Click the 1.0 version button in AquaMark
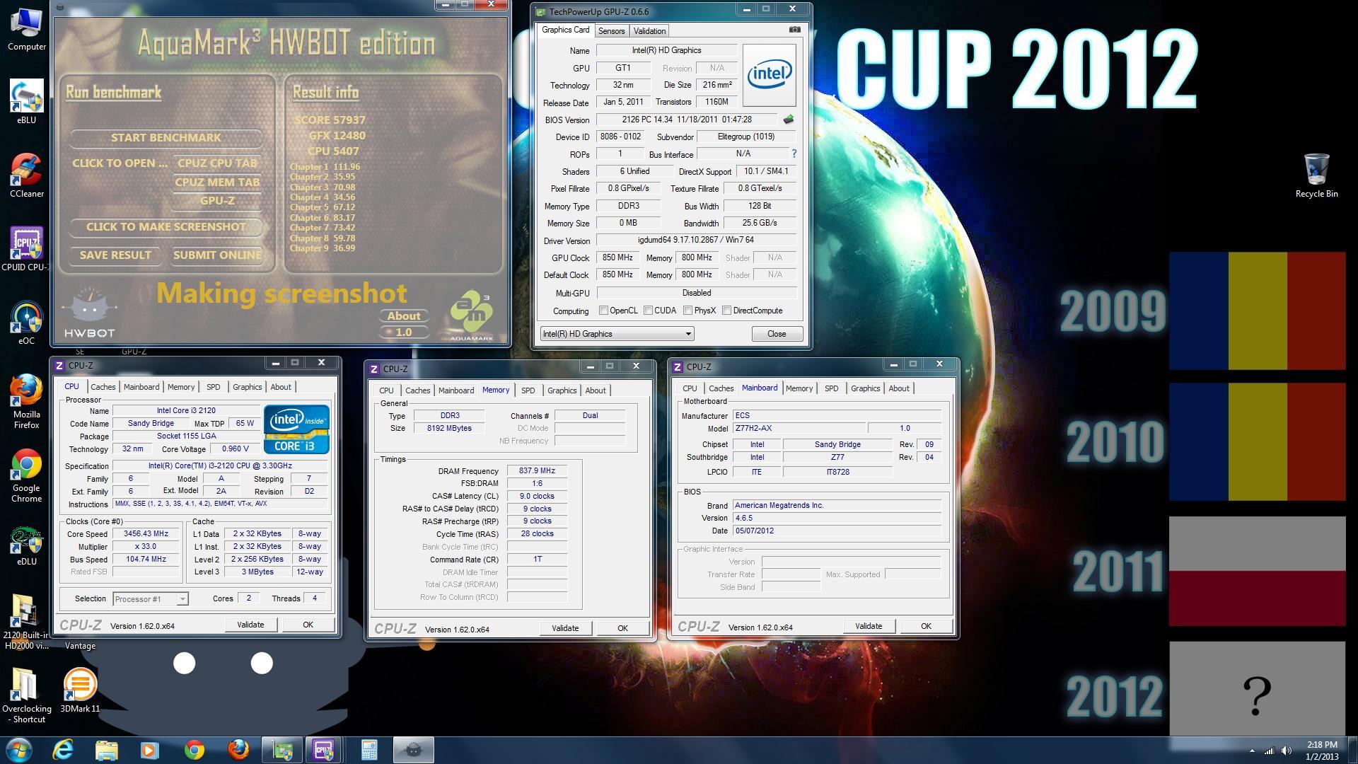 (x=403, y=332)
